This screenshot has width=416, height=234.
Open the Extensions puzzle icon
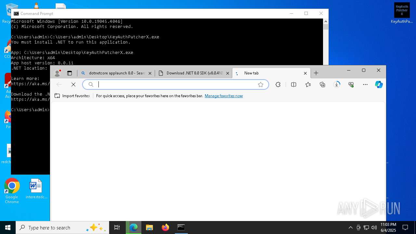tap(278, 84)
